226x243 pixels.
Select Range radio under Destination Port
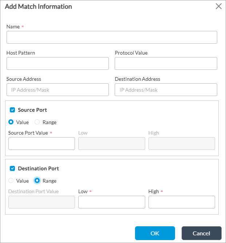click(37, 181)
